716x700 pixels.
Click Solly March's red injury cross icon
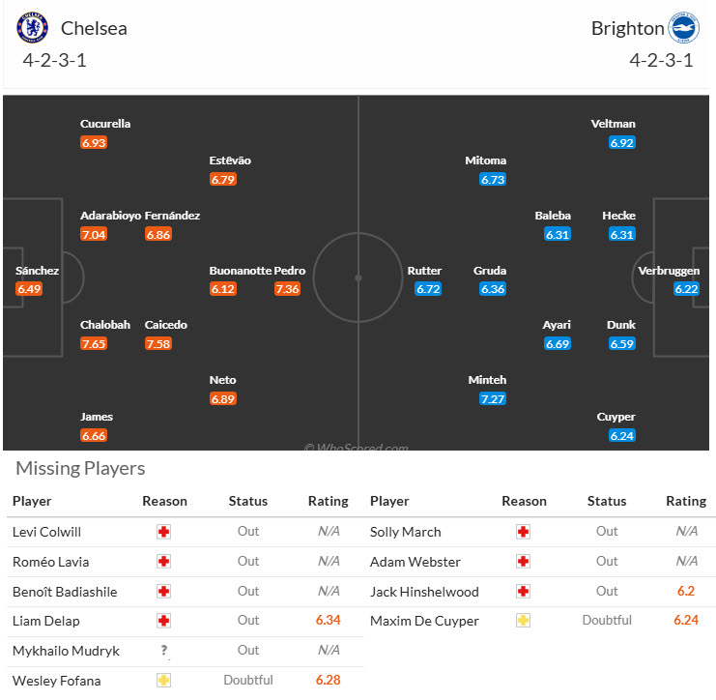[x=524, y=532]
